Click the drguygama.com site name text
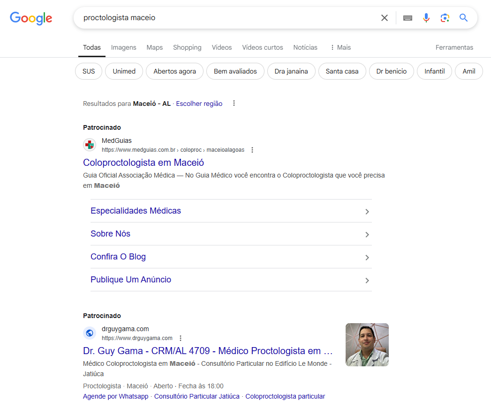Screen dimensions: 491x415 click(x=125, y=329)
